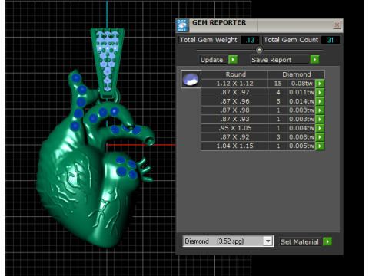Click the count cell showing 4

pyautogui.click(x=278, y=93)
